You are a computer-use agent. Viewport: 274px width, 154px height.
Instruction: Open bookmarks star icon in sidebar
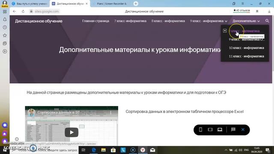click(5, 36)
